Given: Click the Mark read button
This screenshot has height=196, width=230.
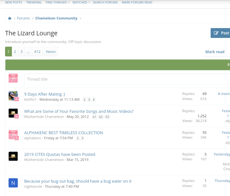Looking at the screenshot, I should (215, 52).
